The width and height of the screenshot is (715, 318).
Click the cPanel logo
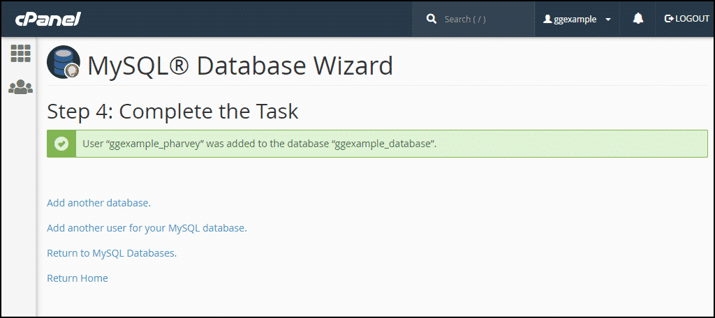(x=49, y=19)
